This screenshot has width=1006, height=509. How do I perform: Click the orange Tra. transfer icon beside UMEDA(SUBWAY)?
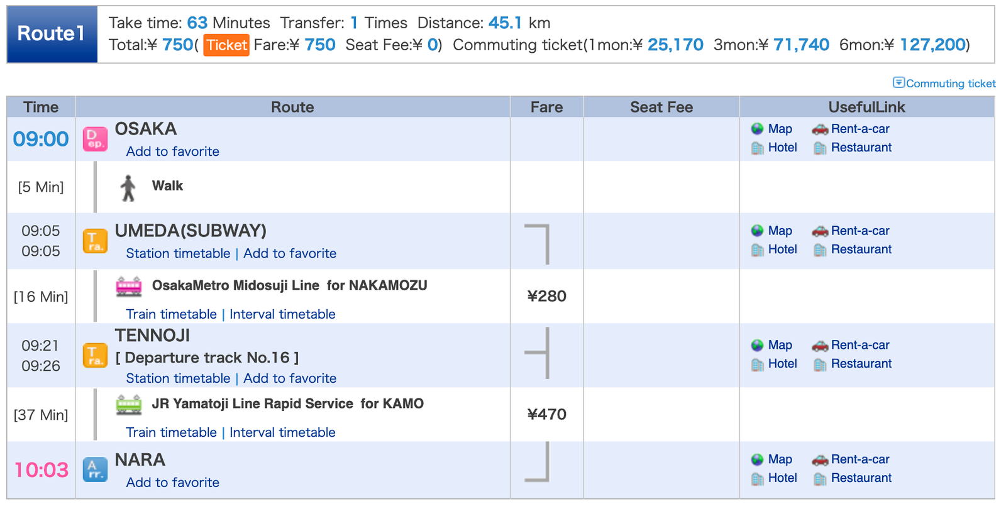pyautogui.click(x=95, y=241)
